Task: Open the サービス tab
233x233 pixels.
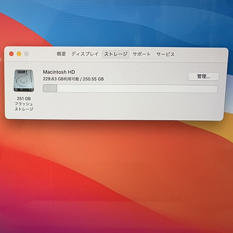Action: pos(165,54)
